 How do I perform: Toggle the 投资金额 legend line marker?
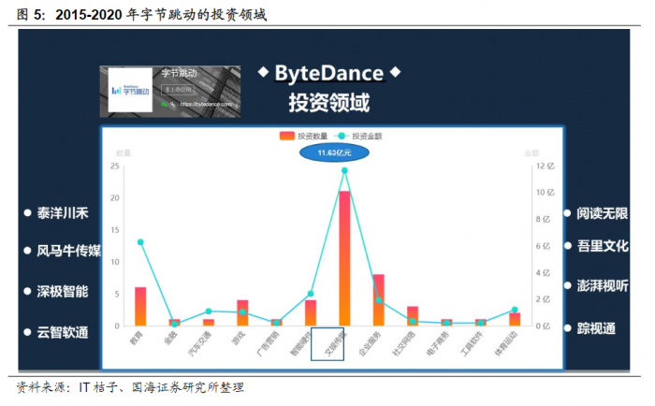342,137
